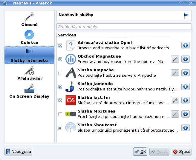Viewport: 196px width, 160px height.
Task: Open Obchod Magnatune wrench configuration
Action: [175, 59]
